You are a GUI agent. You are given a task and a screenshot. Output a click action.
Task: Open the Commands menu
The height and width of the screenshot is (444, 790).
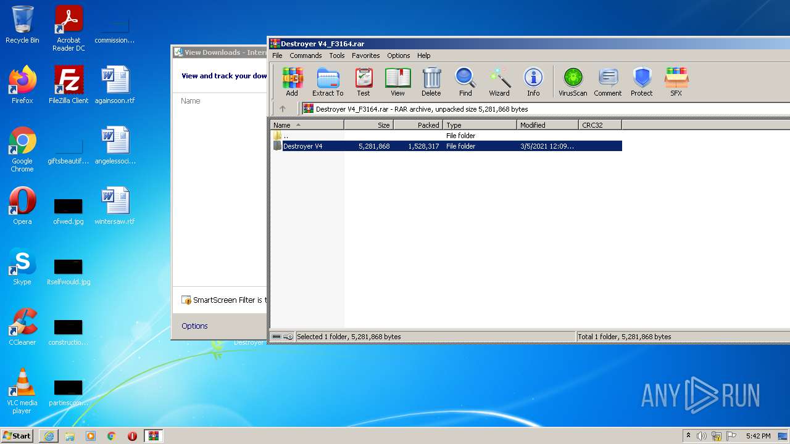click(306, 55)
